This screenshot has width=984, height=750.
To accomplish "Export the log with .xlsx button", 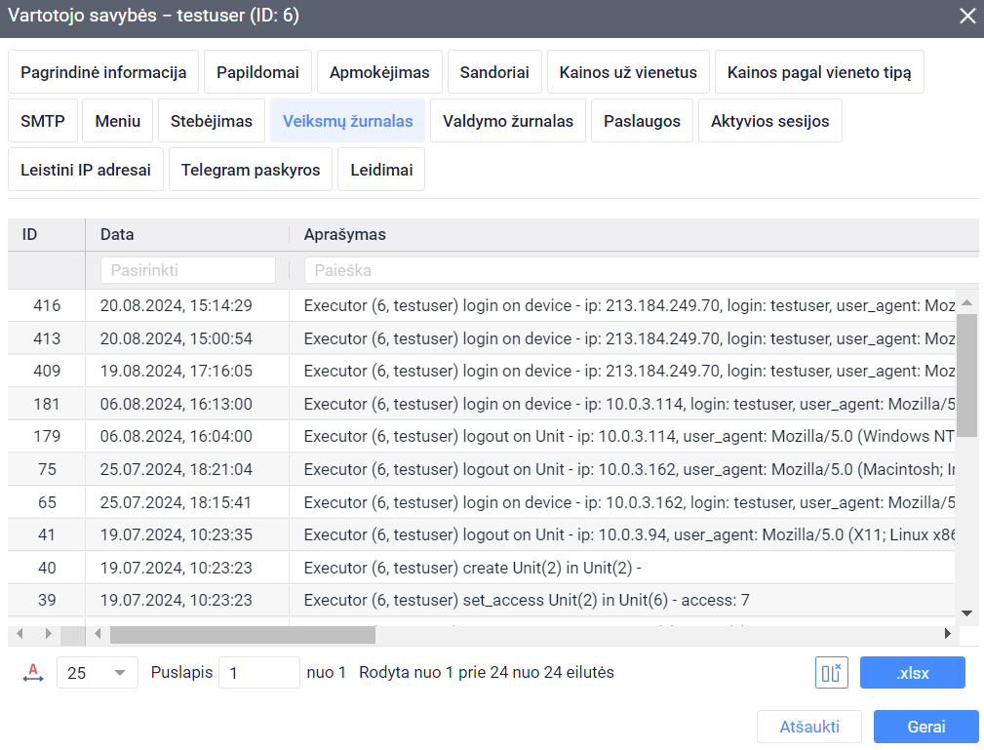I will click(x=912, y=673).
